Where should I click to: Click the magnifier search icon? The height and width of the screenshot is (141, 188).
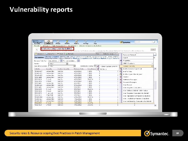154,42
